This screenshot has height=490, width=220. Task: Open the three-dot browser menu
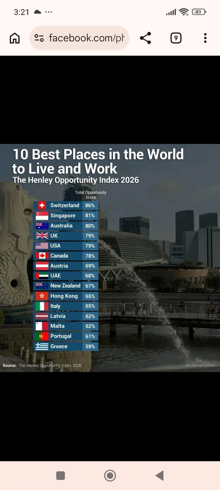[205, 38]
